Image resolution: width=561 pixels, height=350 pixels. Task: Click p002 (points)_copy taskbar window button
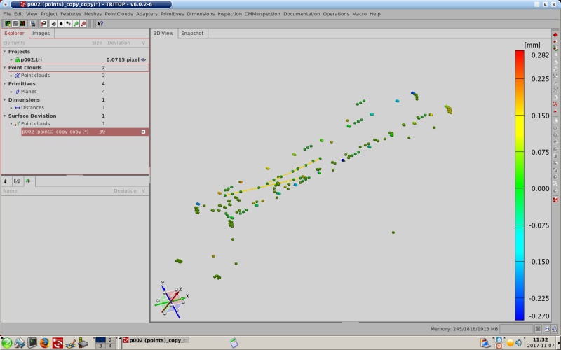[156, 340]
